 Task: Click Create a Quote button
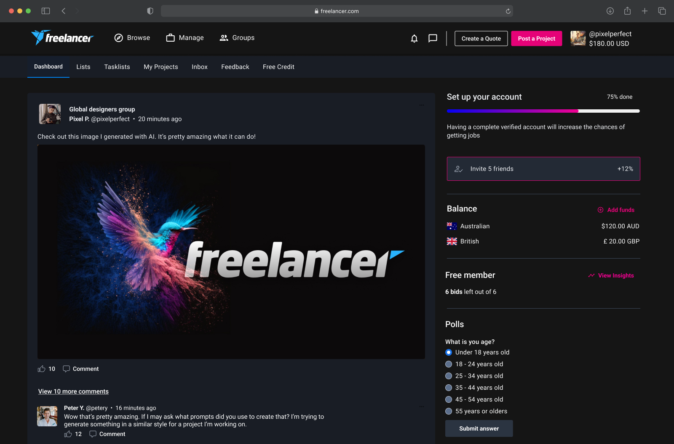point(481,38)
